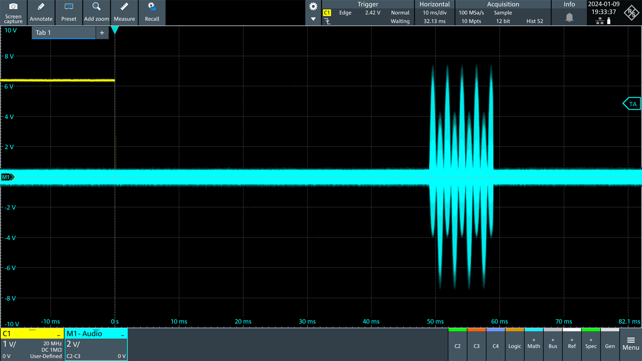Image resolution: width=642 pixels, height=361 pixels.
Task: Click the 32.13 ms horizontal position value
Action: pyautogui.click(x=434, y=21)
